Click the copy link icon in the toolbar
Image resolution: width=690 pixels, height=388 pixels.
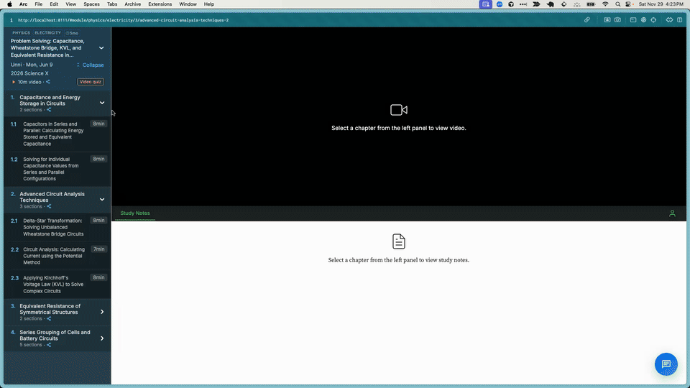[587, 20]
